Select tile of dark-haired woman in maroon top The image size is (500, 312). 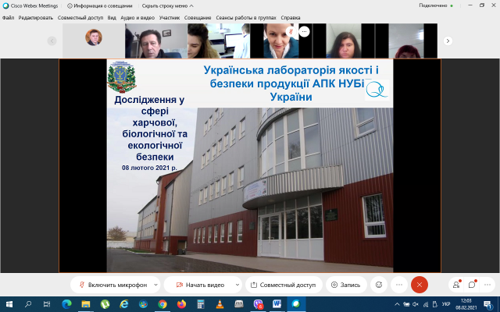click(x=344, y=41)
